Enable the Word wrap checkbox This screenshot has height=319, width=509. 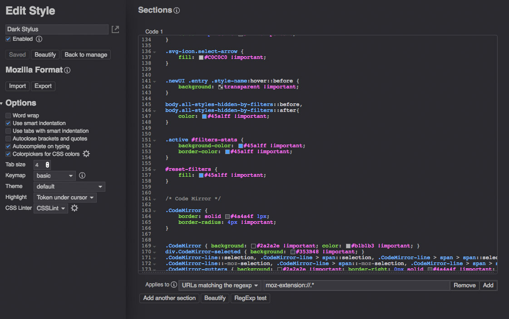(8, 116)
